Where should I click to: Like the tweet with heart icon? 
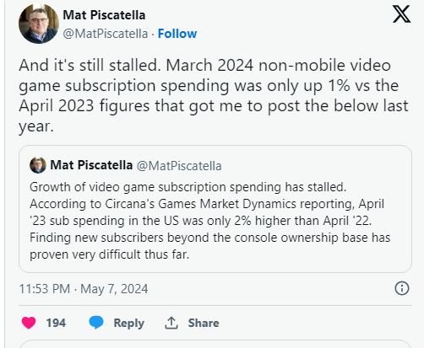point(29,323)
